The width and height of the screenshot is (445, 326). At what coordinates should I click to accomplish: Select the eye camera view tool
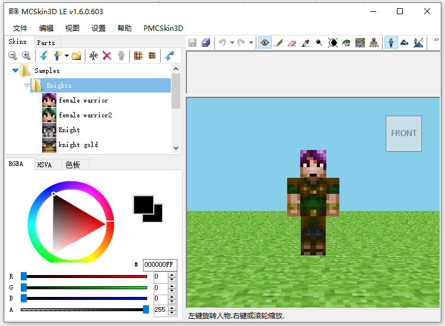[265, 43]
